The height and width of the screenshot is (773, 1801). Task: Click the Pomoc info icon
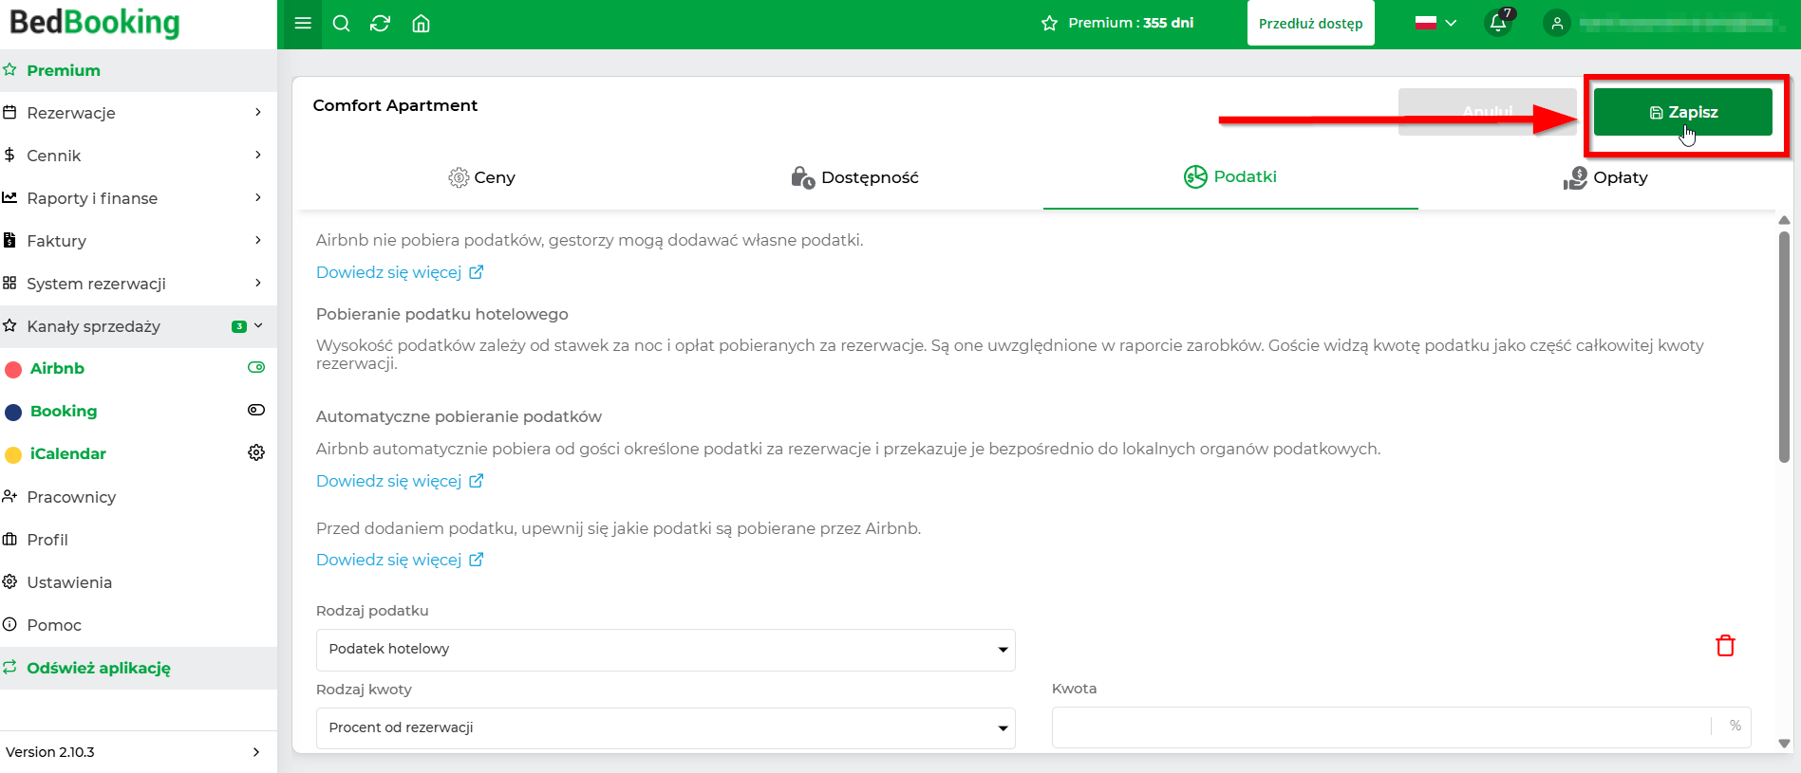pos(9,624)
